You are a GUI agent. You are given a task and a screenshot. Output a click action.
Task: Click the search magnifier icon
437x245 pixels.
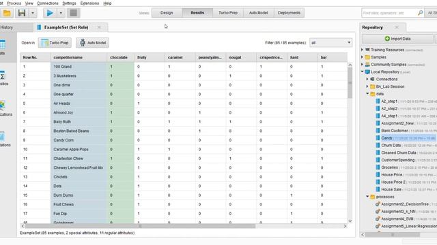(420, 13)
